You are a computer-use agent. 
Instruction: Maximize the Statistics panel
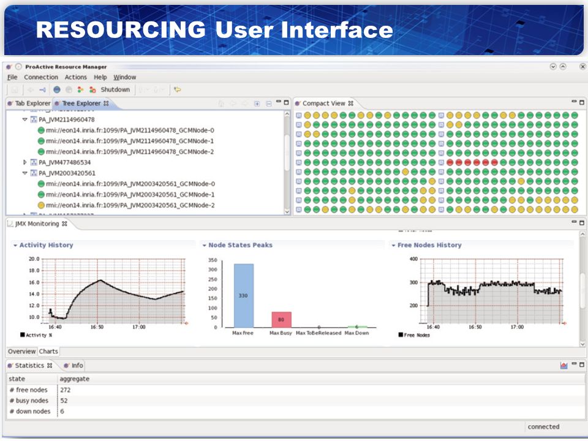(x=582, y=364)
